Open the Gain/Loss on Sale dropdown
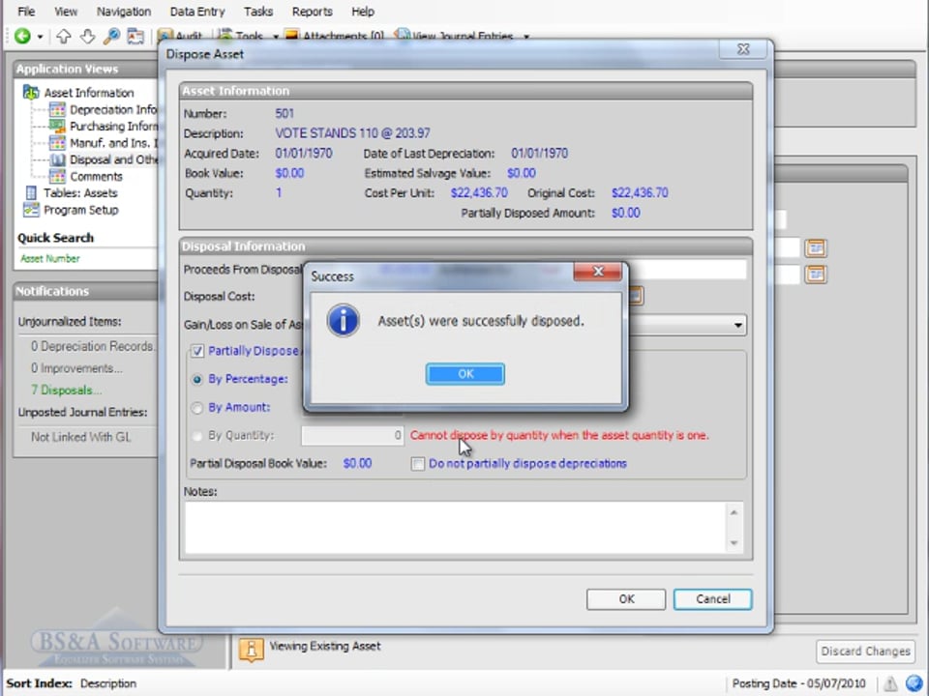The width and height of the screenshot is (929, 696). (737, 325)
